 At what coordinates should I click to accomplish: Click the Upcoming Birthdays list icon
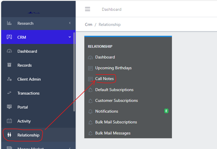[90, 68]
